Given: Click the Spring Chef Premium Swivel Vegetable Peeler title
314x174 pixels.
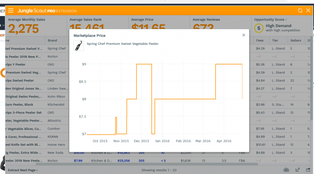Looking at the screenshot, I should click(122, 44).
